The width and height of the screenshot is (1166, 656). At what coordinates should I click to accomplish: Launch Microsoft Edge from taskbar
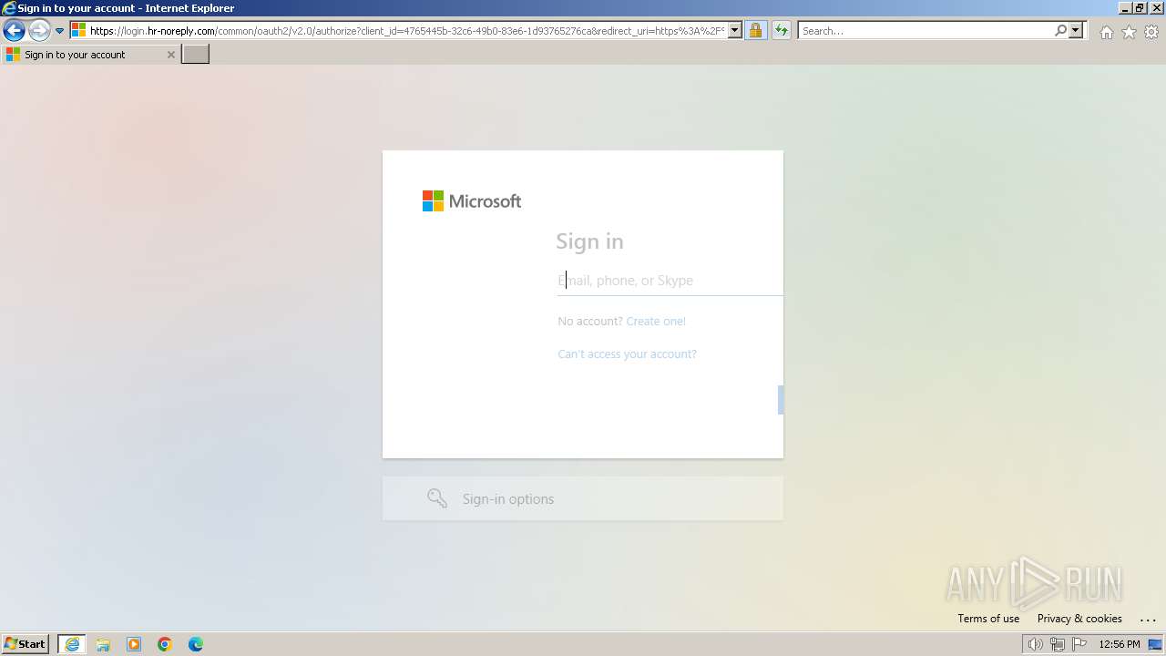click(196, 644)
